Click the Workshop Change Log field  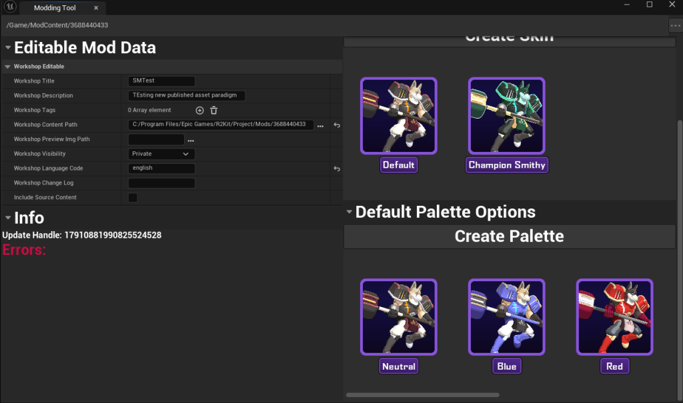click(161, 183)
